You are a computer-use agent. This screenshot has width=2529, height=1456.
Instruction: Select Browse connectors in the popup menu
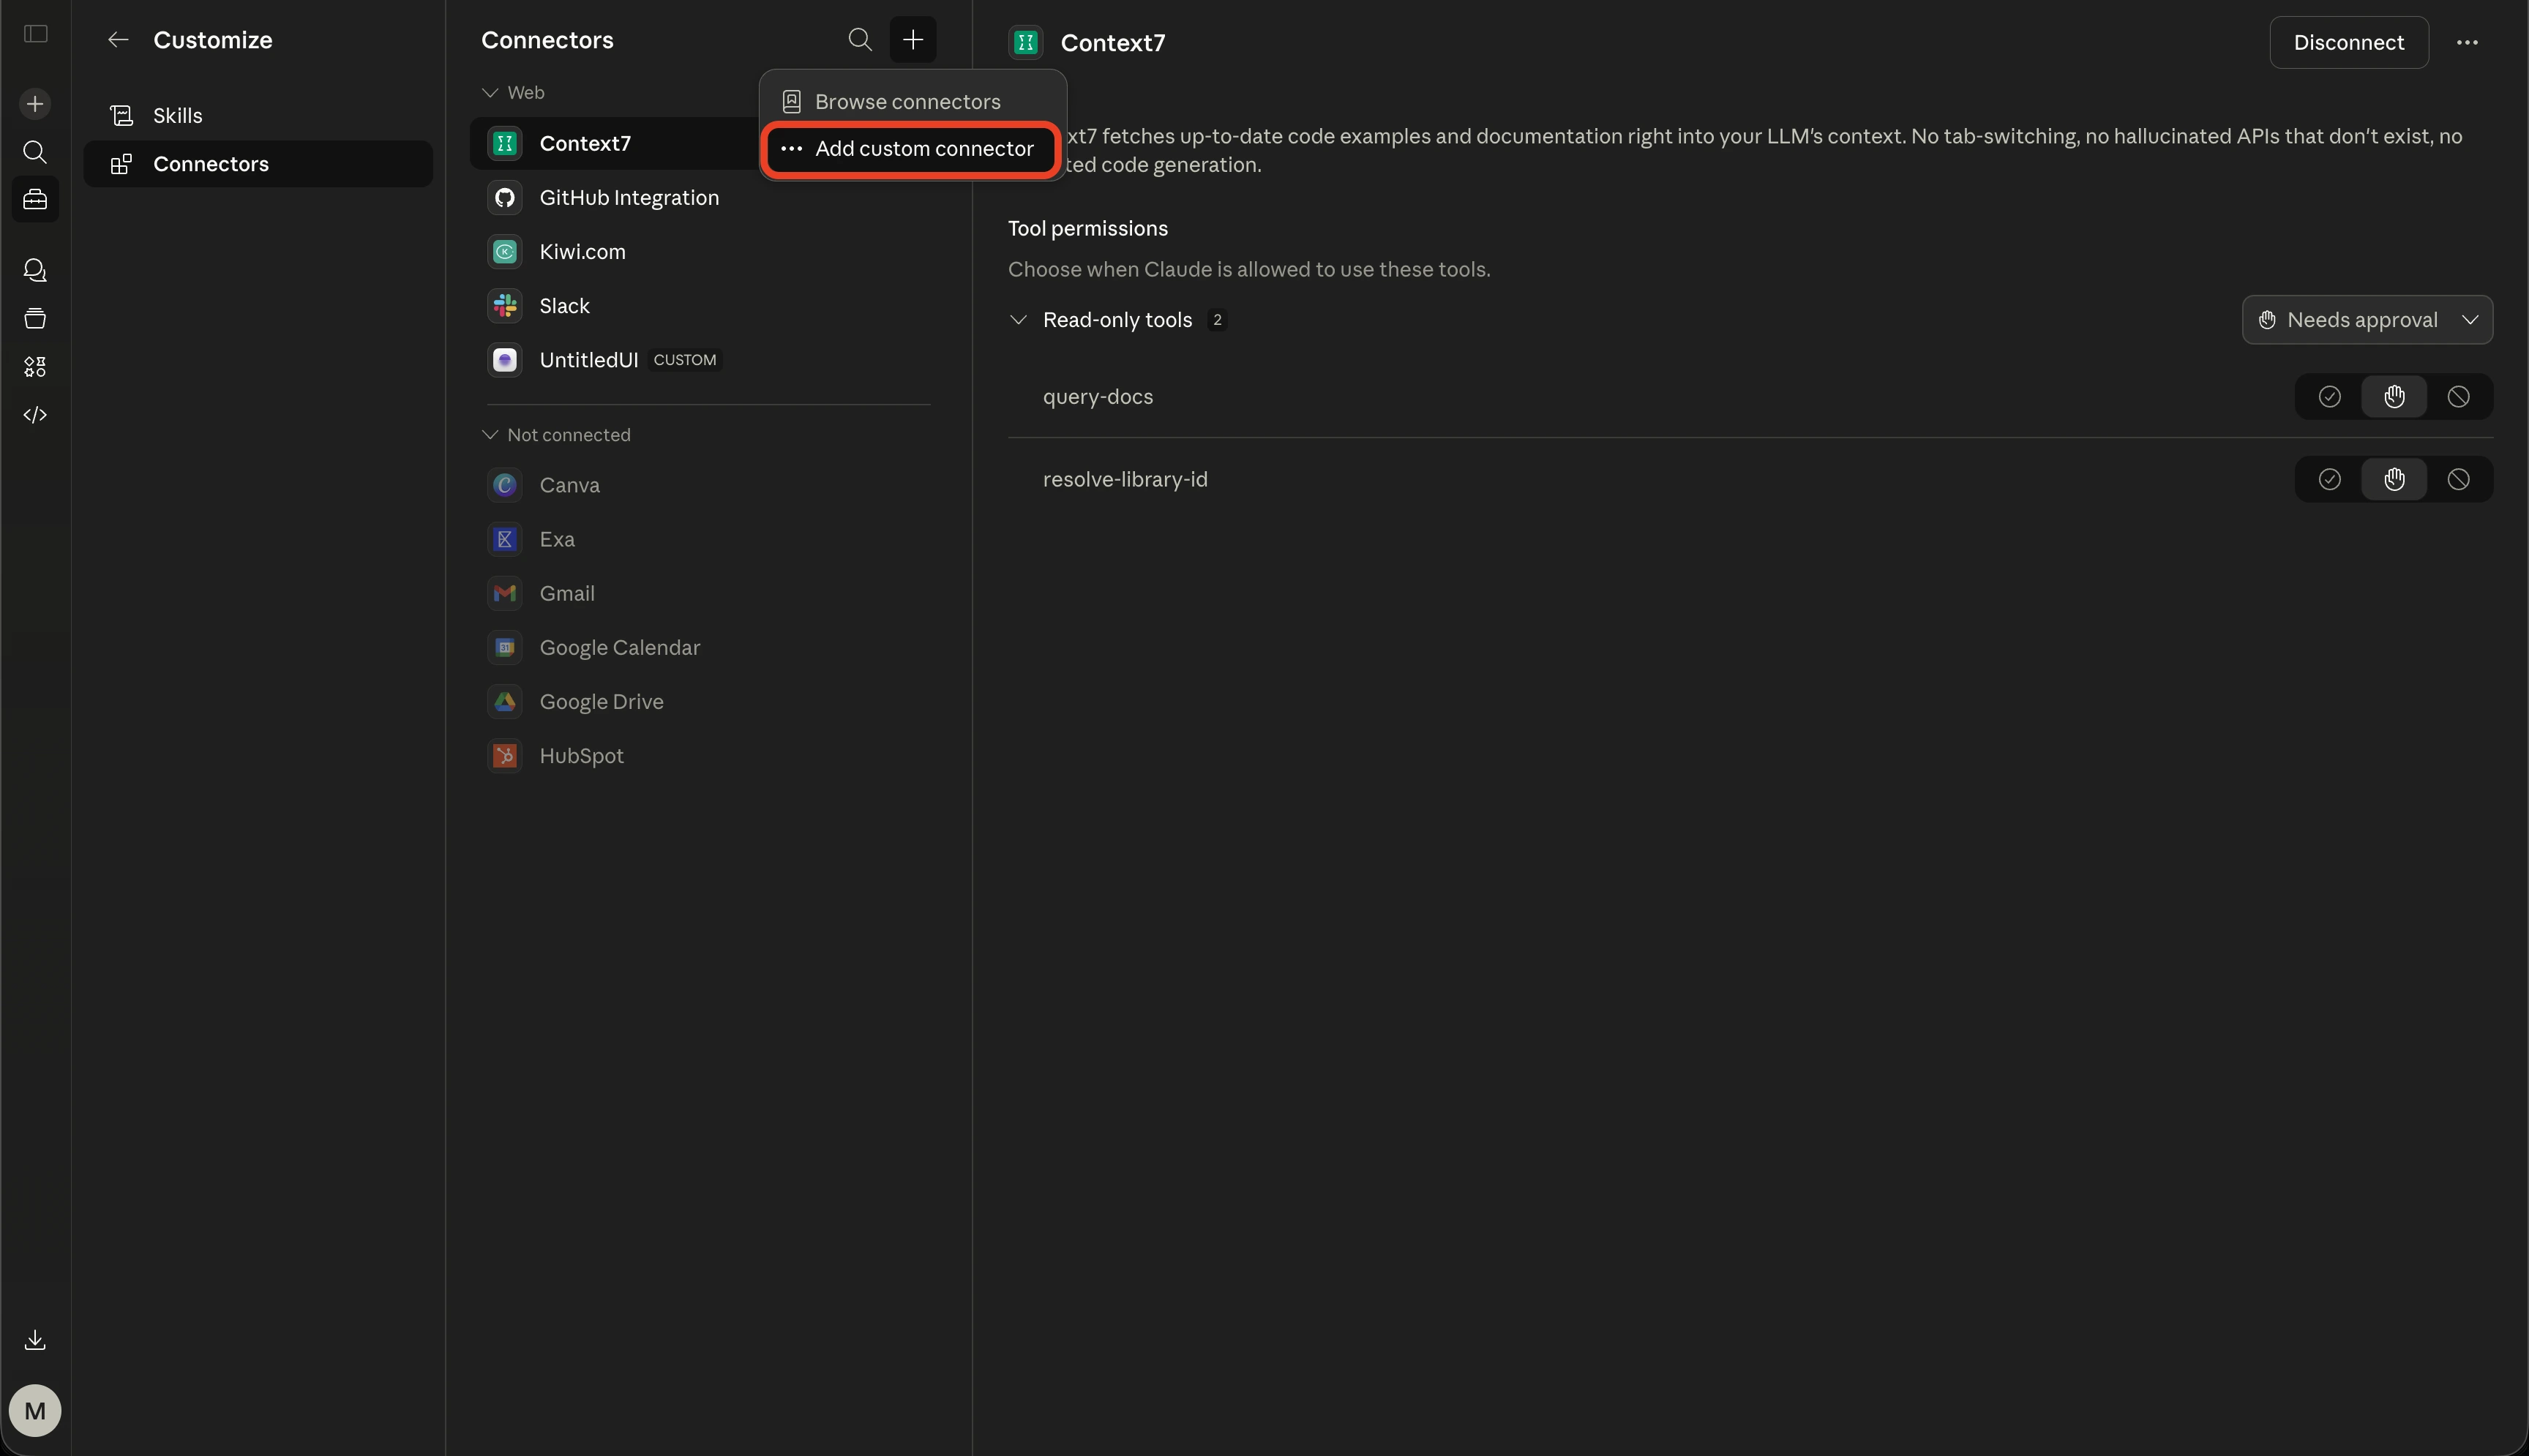[x=907, y=101]
